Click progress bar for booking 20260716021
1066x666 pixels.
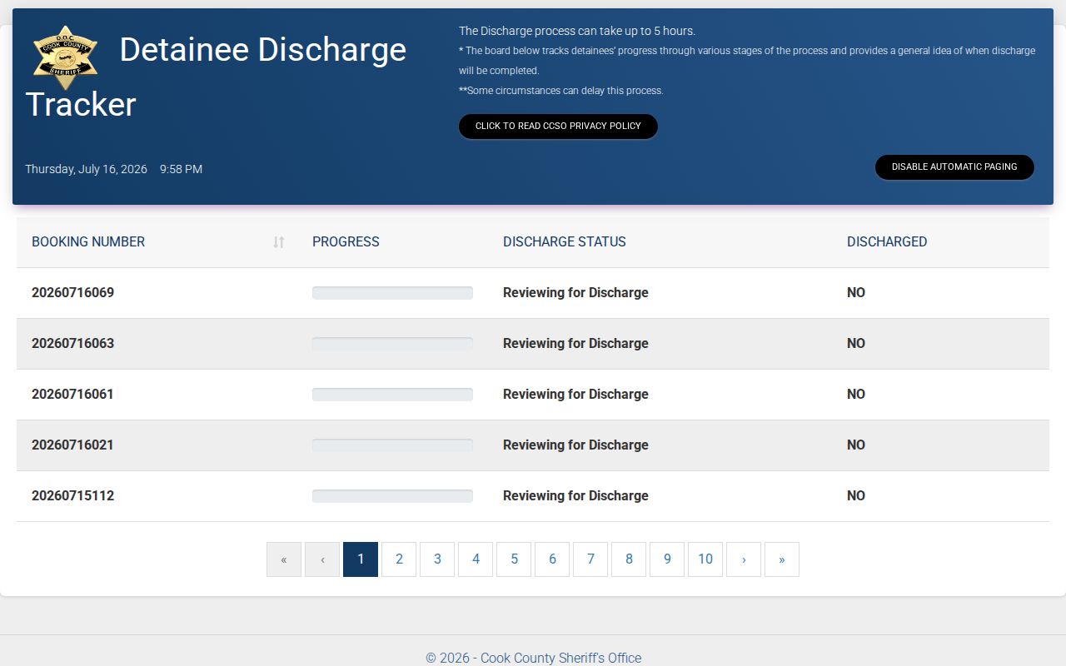[x=392, y=445]
